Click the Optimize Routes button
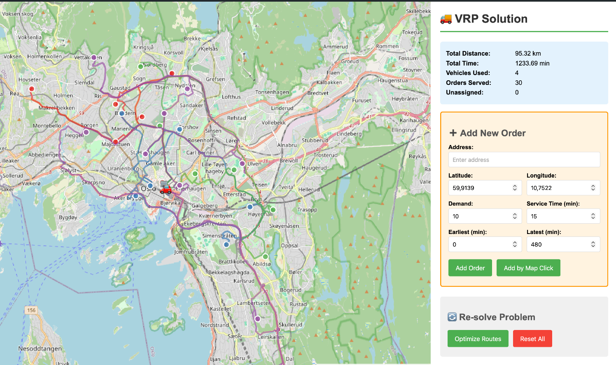 [478, 339]
